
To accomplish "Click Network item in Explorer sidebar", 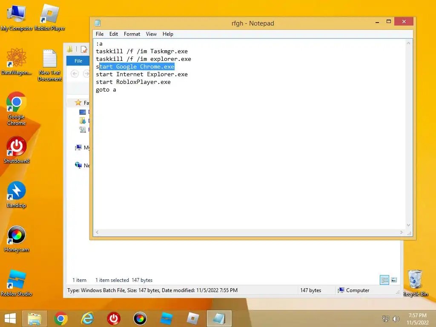I will tap(82, 166).
